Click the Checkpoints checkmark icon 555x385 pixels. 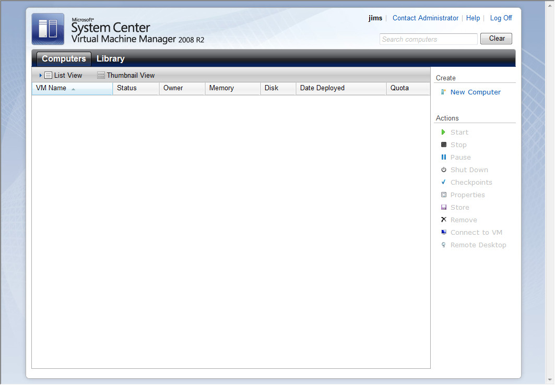coord(444,183)
